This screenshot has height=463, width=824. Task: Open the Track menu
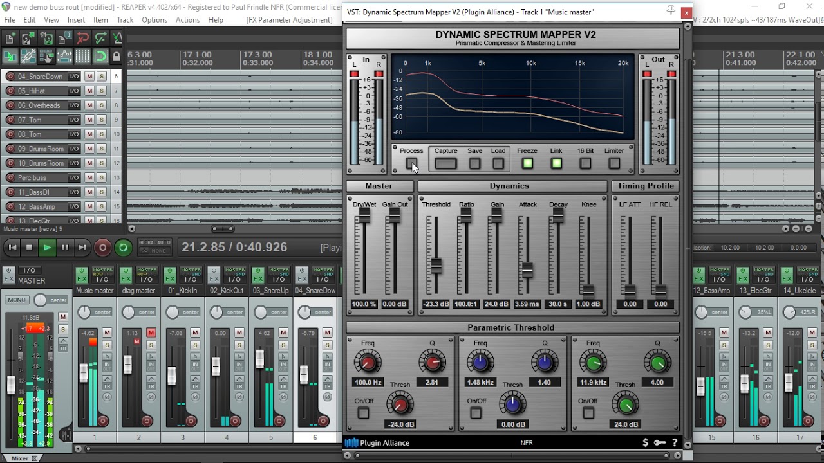pyautogui.click(x=125, y=20)
